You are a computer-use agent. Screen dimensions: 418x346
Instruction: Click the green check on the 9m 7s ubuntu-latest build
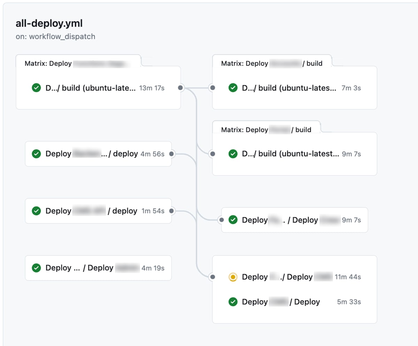[x=233, y=154]
